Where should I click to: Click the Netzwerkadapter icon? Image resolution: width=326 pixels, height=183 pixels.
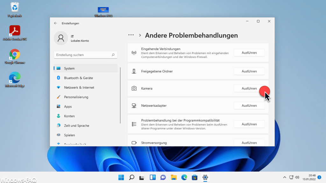pos(134,105)
